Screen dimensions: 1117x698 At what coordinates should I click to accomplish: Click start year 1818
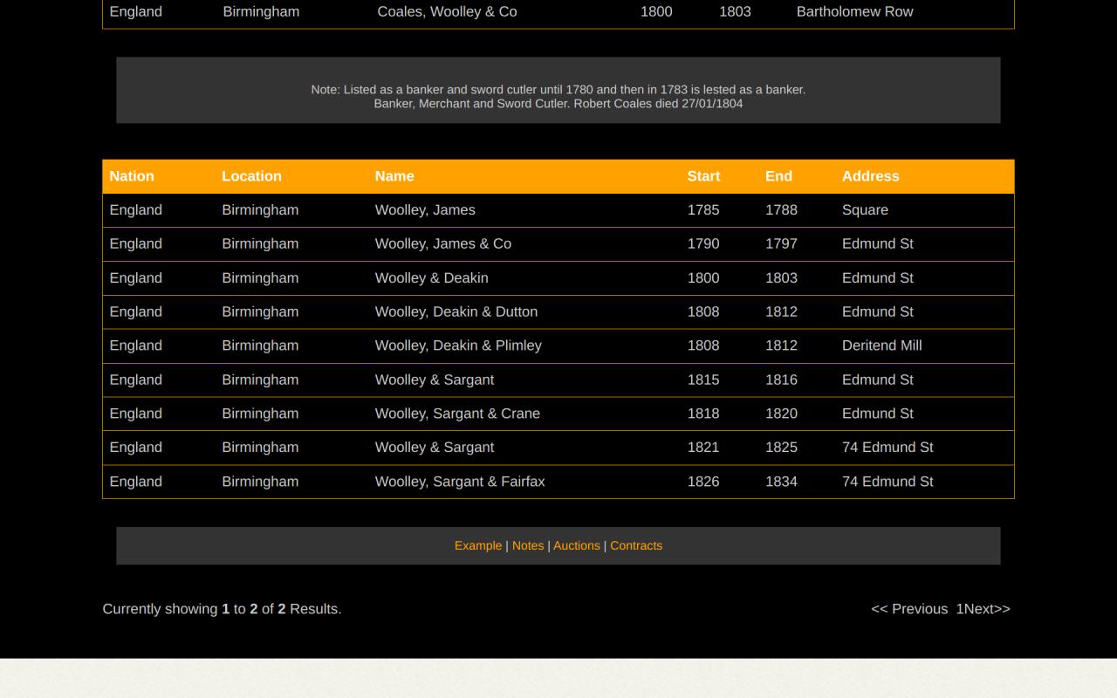pyautogui.click(x=703, y=414)
